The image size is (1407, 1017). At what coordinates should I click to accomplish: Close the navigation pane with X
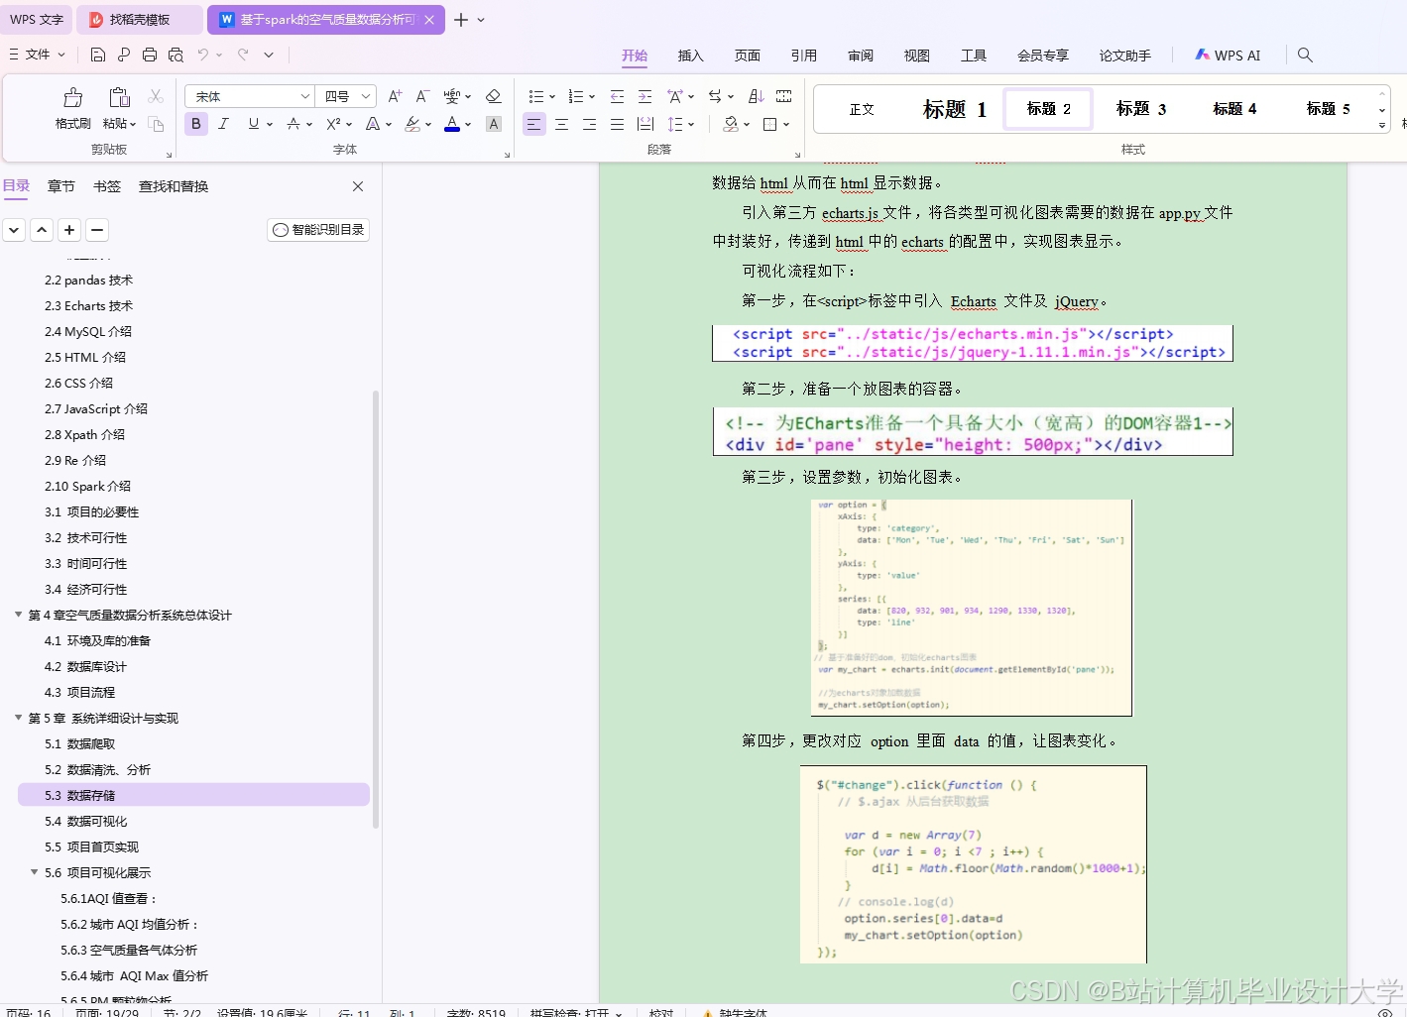pyautogui.click(x=358, y=186)
